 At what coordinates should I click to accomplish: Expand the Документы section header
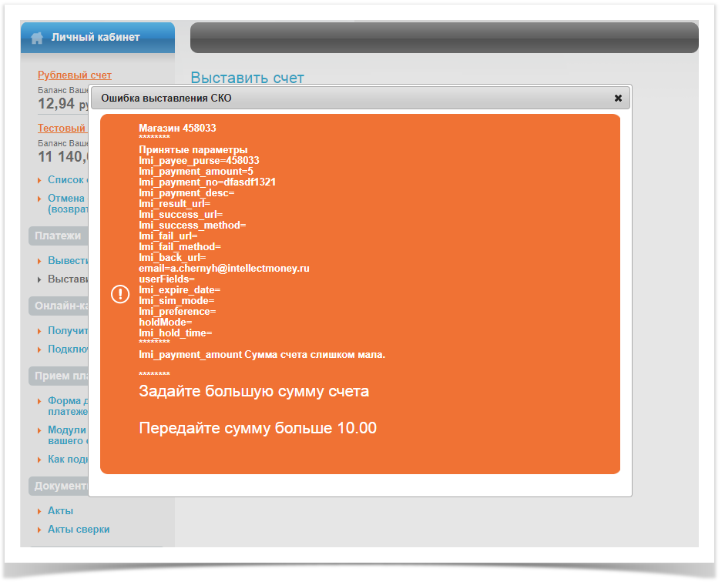pyautogui.click(x=59, y=486)
